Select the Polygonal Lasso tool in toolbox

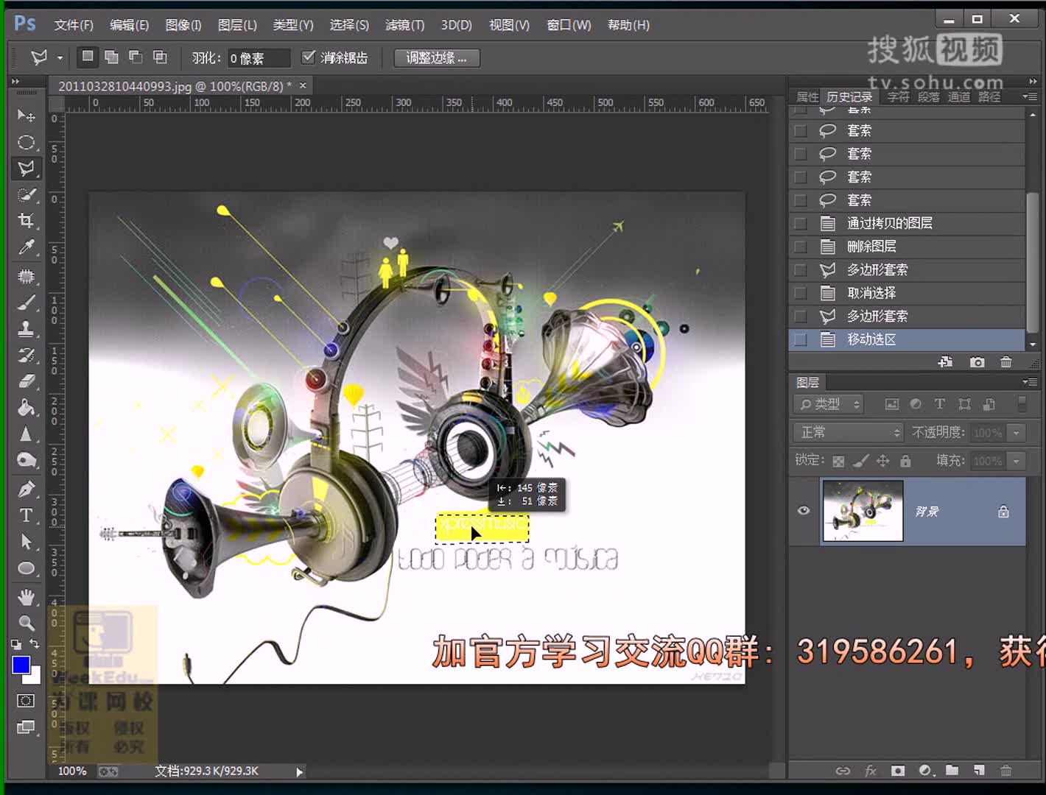27,169
